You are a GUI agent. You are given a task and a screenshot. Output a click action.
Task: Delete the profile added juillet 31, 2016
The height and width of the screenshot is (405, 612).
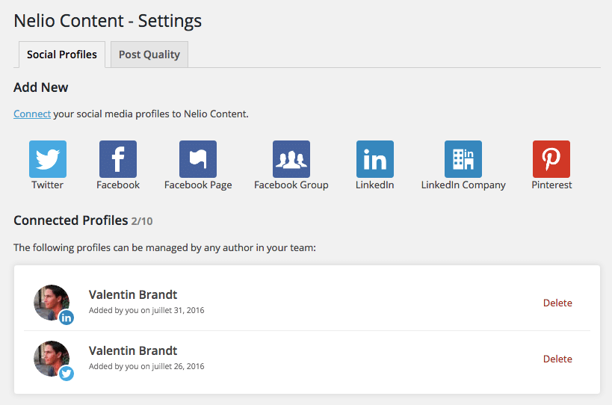tap(557, 303)
